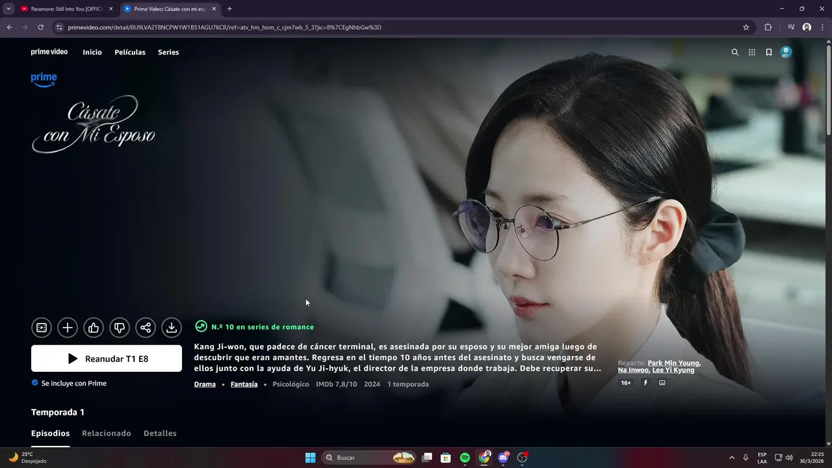Open the Drama genre link
This screenshot has width=832, height=468.
click(205, 384)
